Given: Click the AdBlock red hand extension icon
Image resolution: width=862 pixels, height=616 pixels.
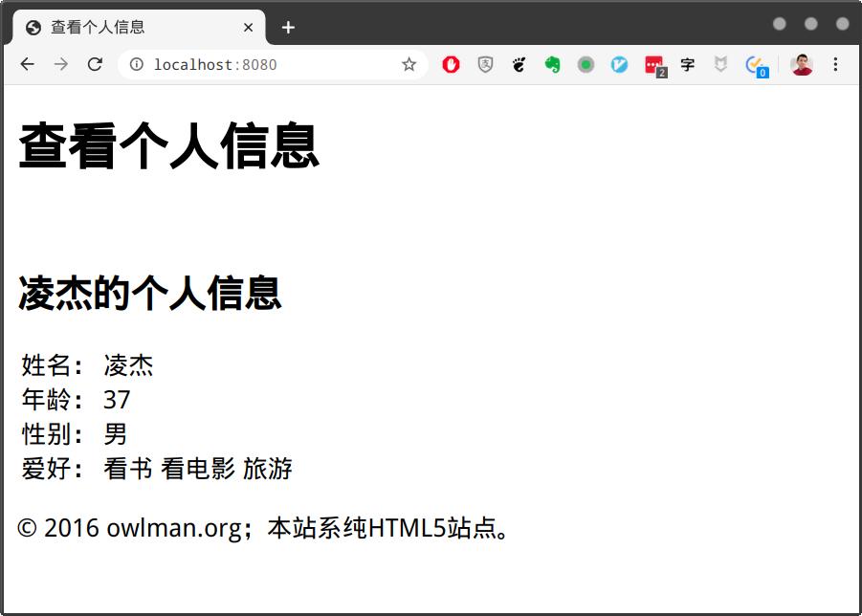Looking at the screenshot, I should pos(450,64).
